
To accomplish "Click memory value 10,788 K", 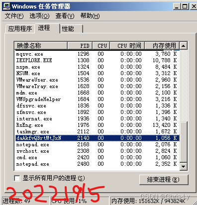I will tap(165, 60).
